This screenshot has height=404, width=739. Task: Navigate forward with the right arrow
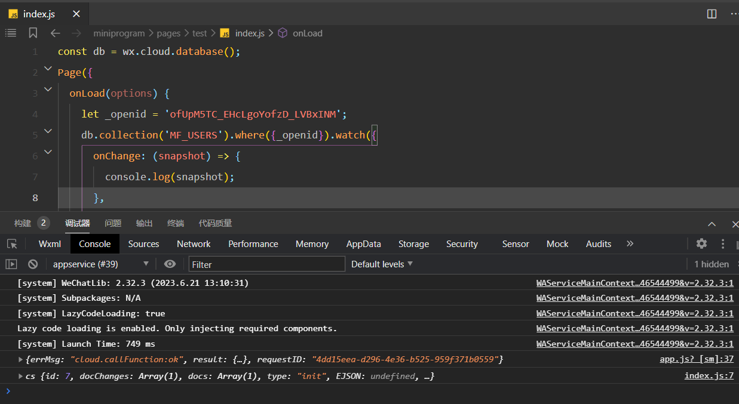[x=76, y=33]
